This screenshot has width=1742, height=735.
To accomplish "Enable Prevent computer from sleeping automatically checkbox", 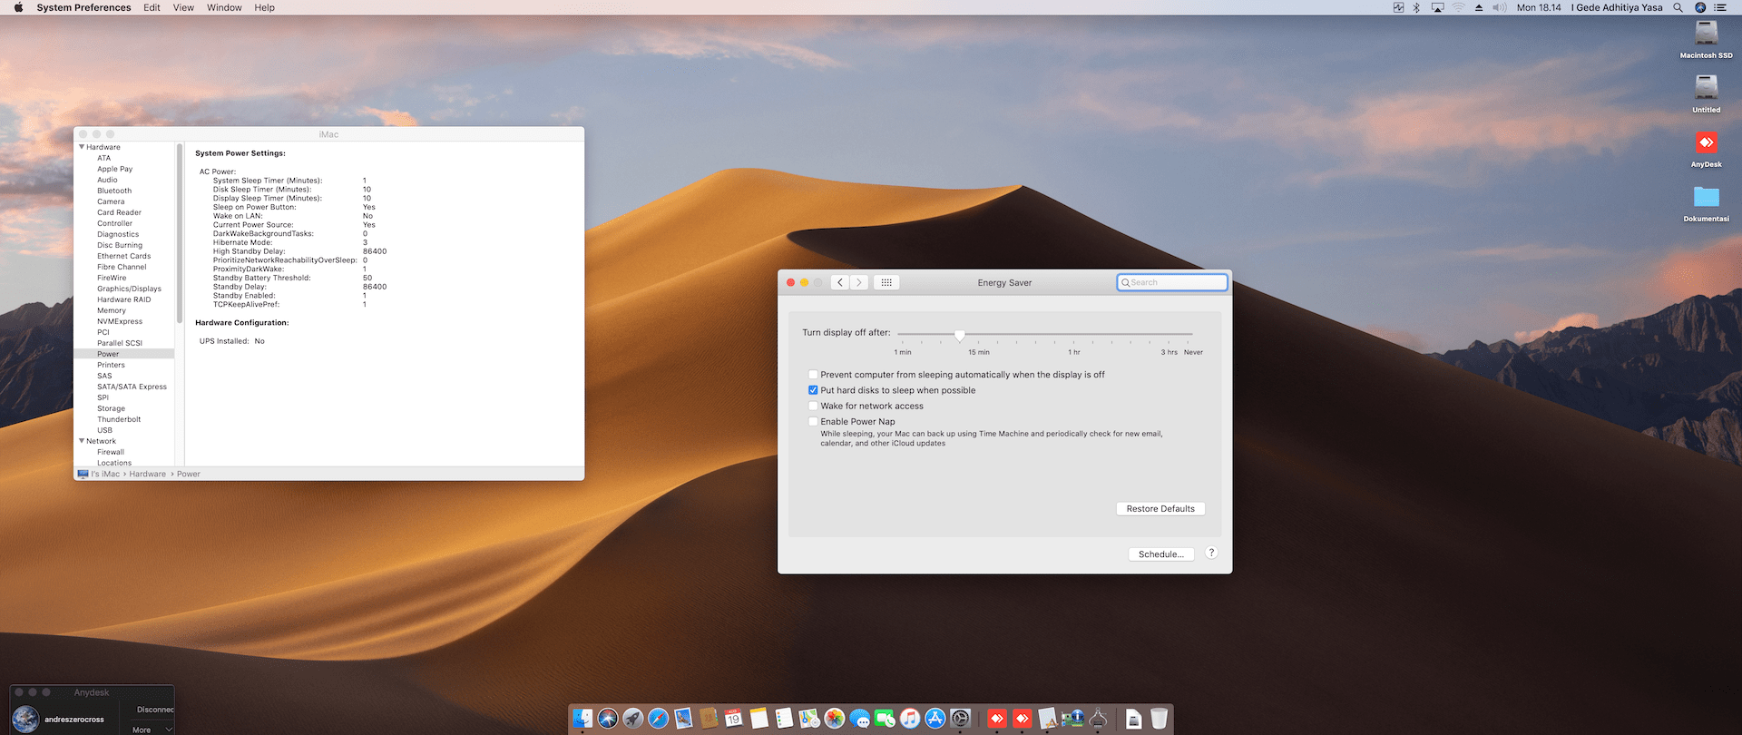I will (x=813, y=375).
